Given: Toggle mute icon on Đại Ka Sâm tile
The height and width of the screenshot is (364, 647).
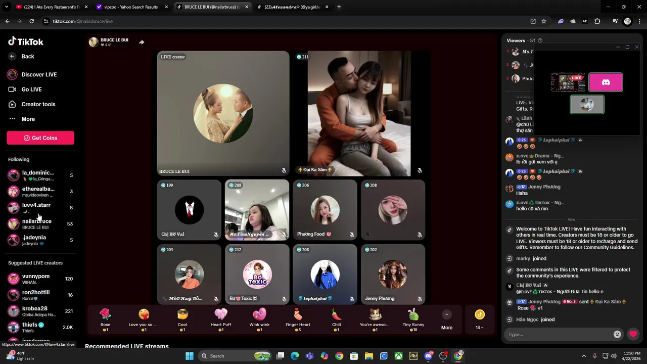Looking at the screenshot, I should [x=420, y=171].
